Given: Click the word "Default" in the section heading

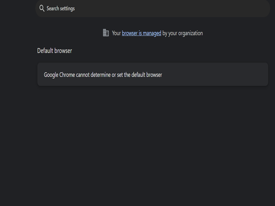Looking at the screenshot, I should point(45,51).
